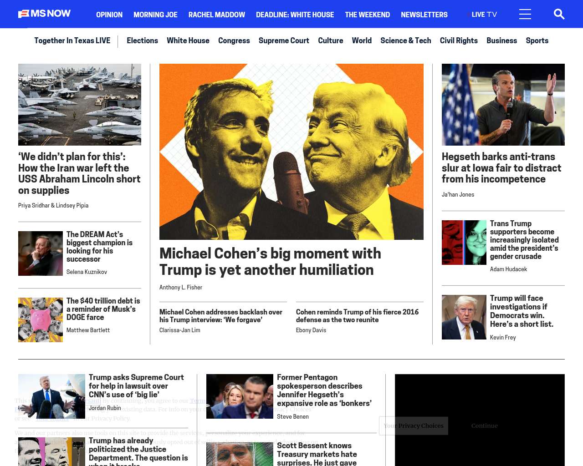
Task: Read Cohen reminds Trump of 2016 defense
Action: tap(357, 316)
